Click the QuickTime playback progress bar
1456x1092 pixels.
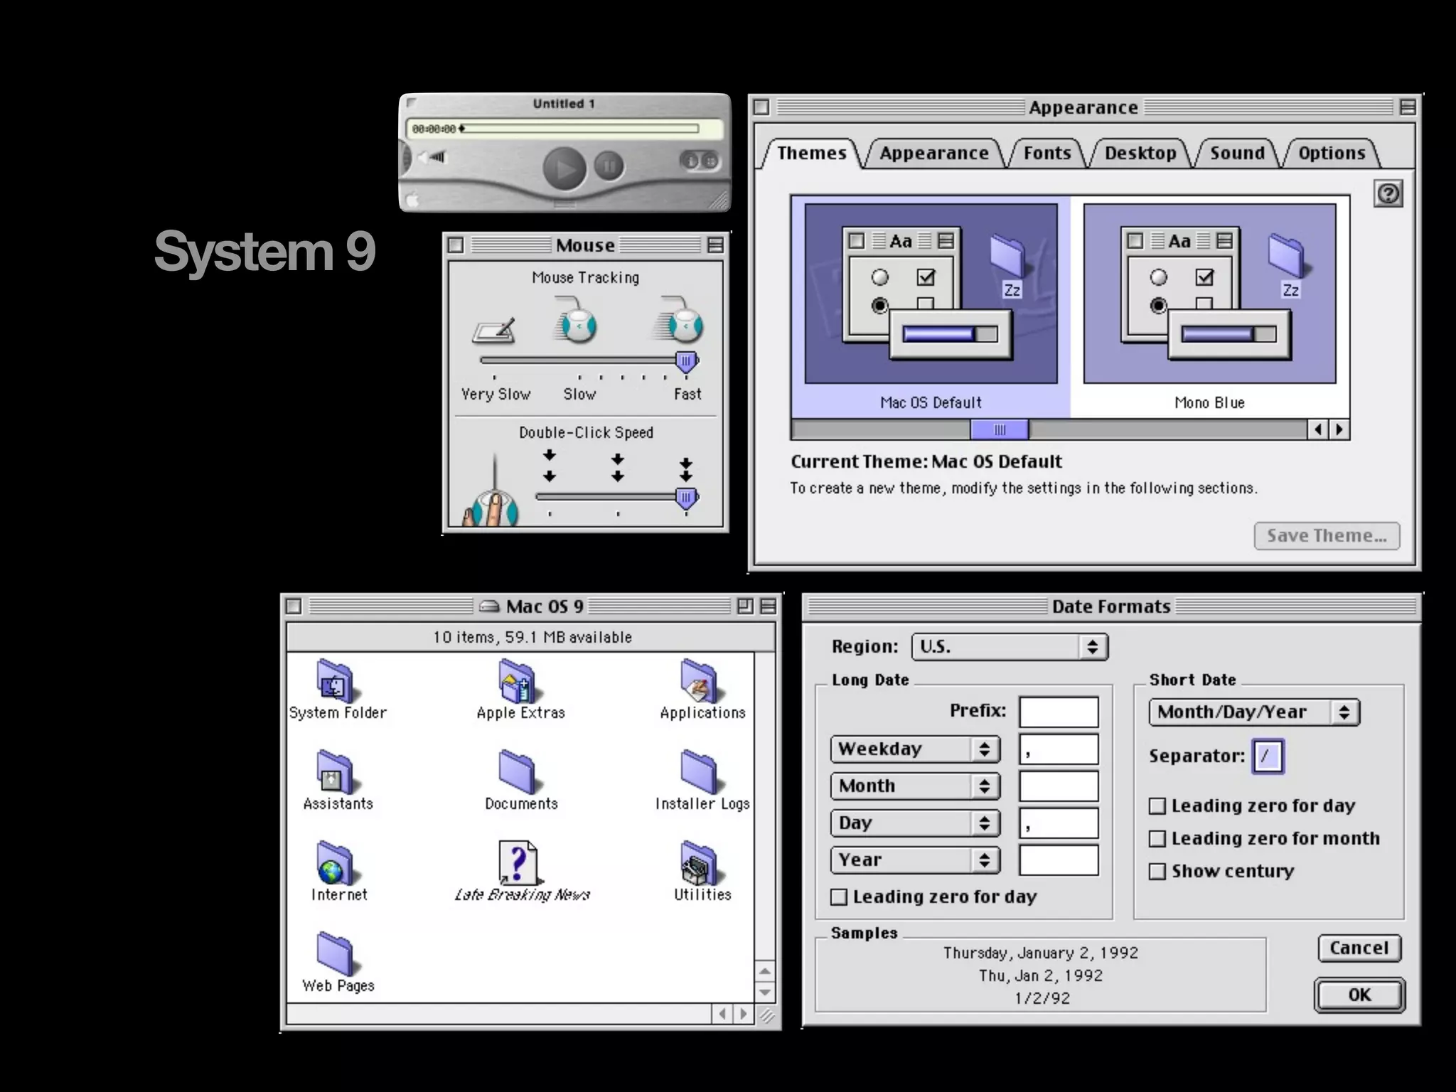point(581,129)
